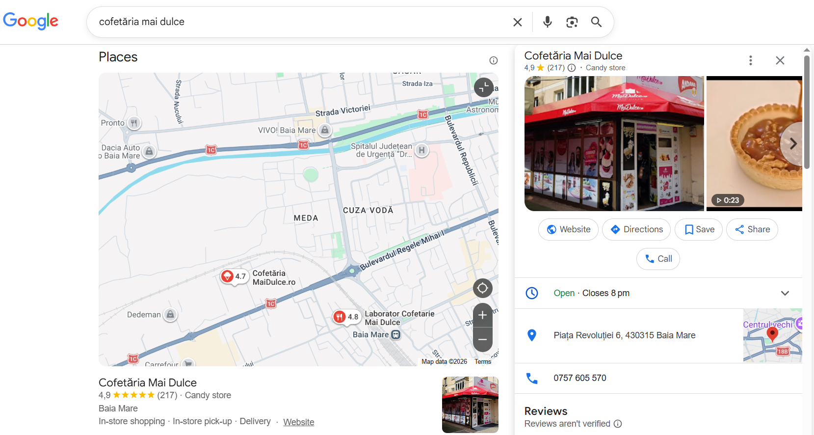Click the clock icon beside opening hours

click(x=532, y=293)
